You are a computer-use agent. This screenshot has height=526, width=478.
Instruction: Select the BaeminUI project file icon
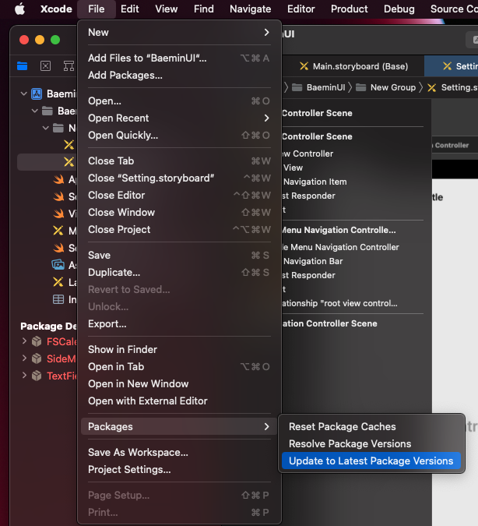click(37, 94)
